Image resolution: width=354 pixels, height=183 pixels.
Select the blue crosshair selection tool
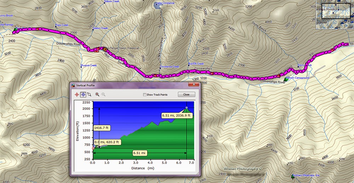[x=83, y=95]
